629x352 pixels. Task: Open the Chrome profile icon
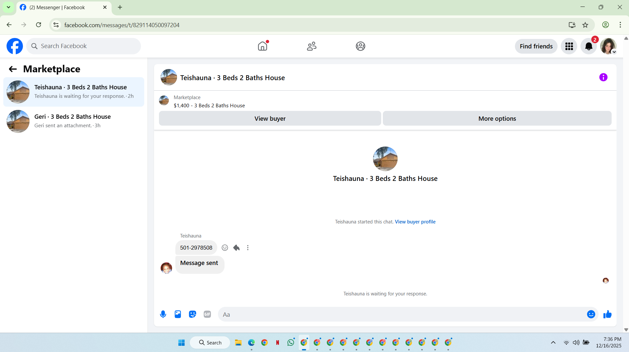(x=605, y=25)
